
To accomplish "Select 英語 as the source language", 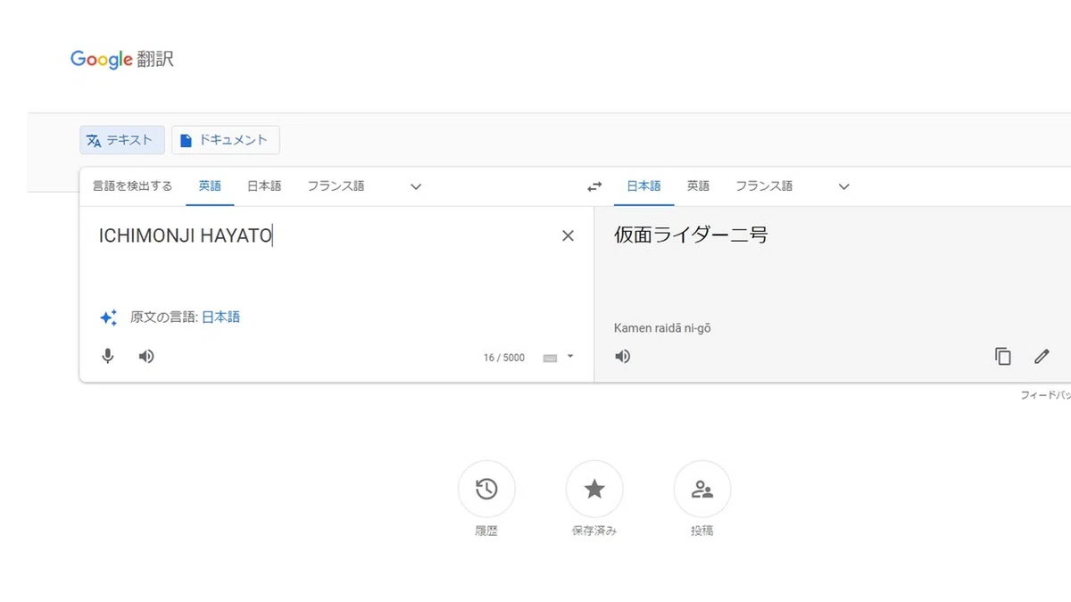I will (210, 186).
